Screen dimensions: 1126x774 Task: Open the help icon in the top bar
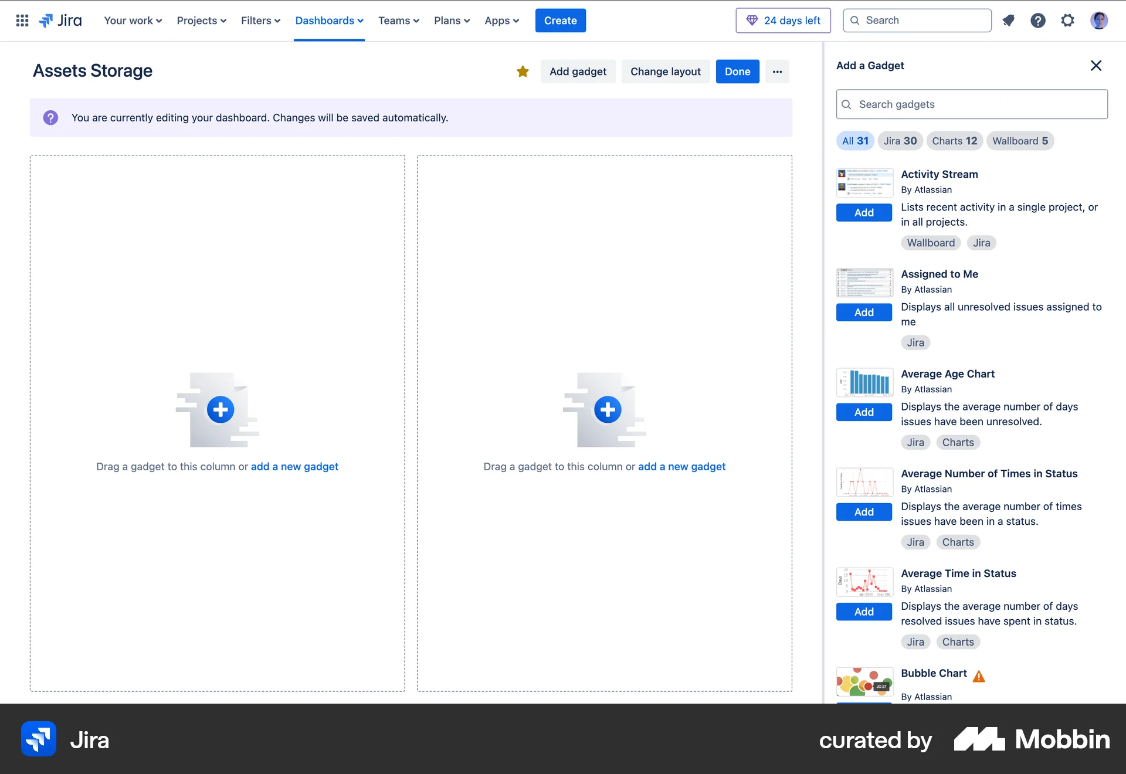[x=1038, y=20]
